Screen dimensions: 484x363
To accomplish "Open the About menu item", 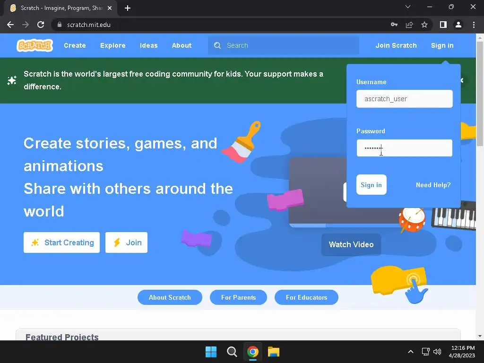I will tap(181, 45).
